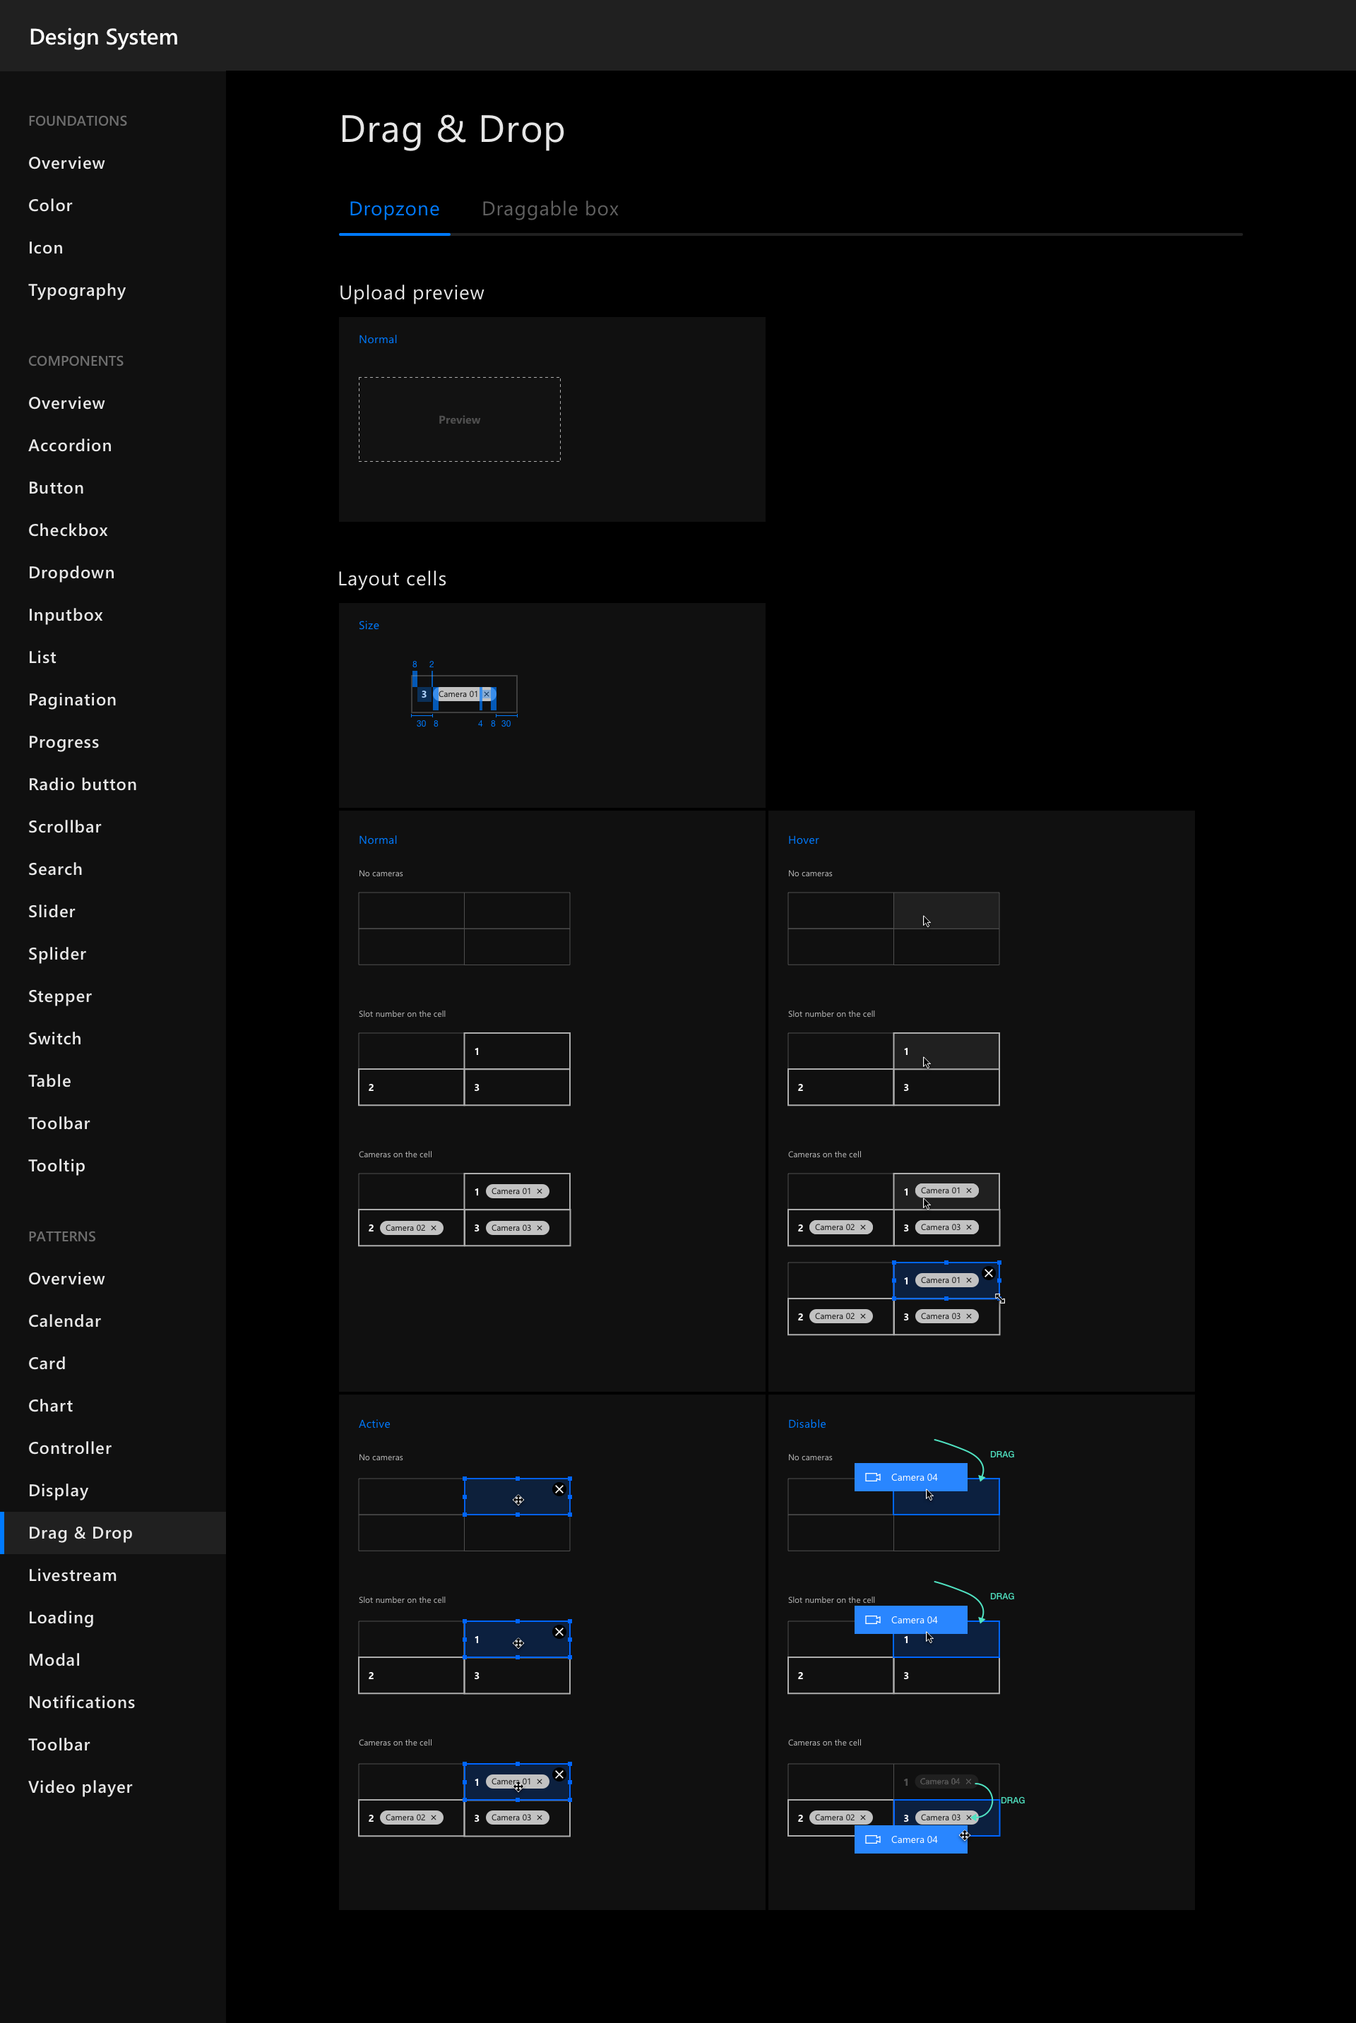
Task: Close the selected cell in the Hover section's bottom grid
Action: 989,1272
